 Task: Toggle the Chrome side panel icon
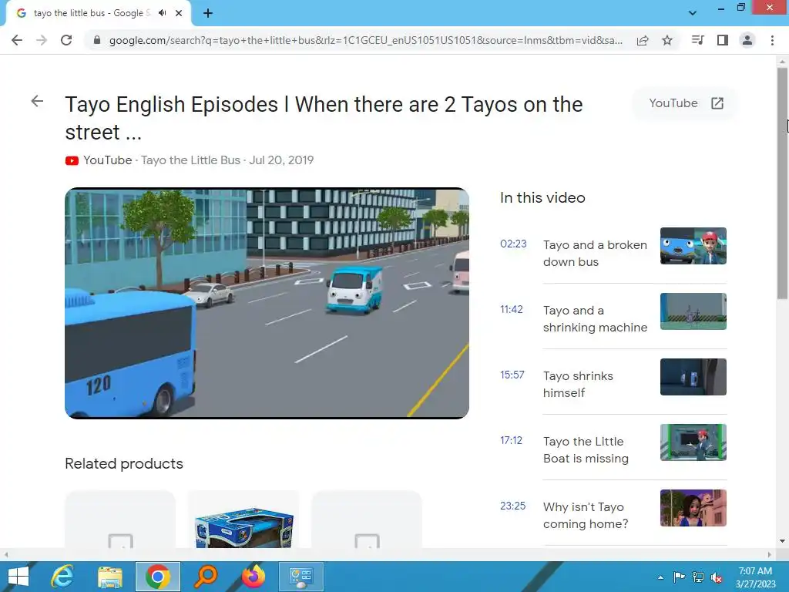point(723,40)
